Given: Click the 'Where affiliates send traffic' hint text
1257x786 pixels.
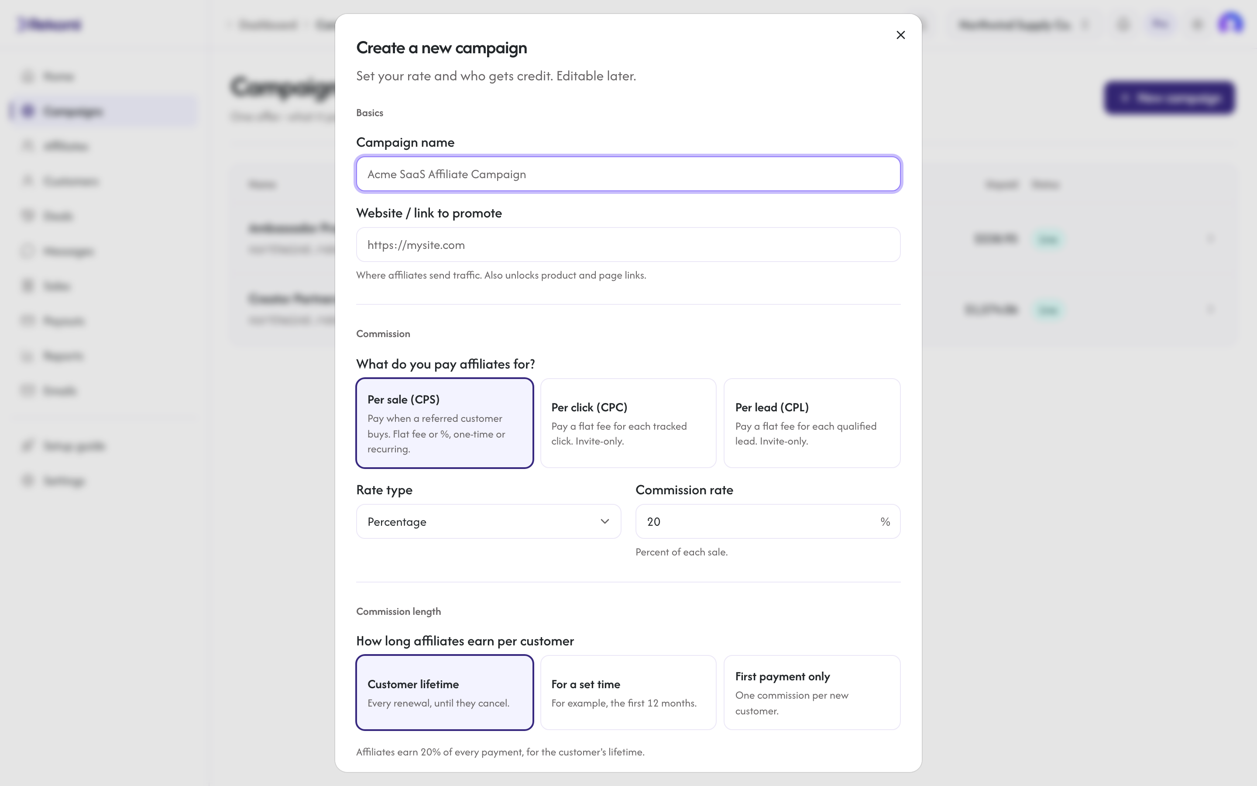Looking at the screenshot, I should (501, 275).
